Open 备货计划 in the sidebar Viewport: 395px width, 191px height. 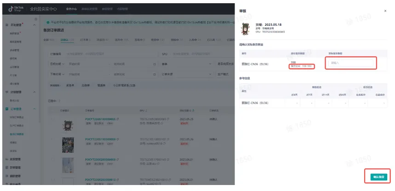14,100
